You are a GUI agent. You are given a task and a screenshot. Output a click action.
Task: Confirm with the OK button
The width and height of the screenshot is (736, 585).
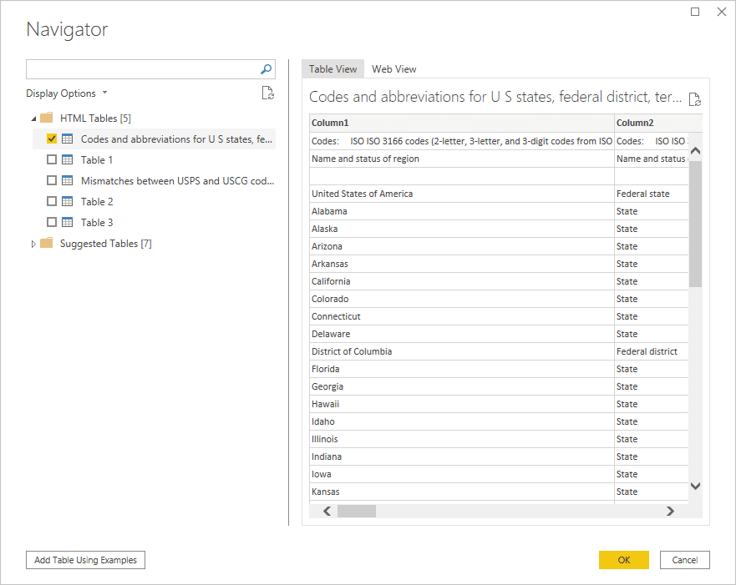623,560
